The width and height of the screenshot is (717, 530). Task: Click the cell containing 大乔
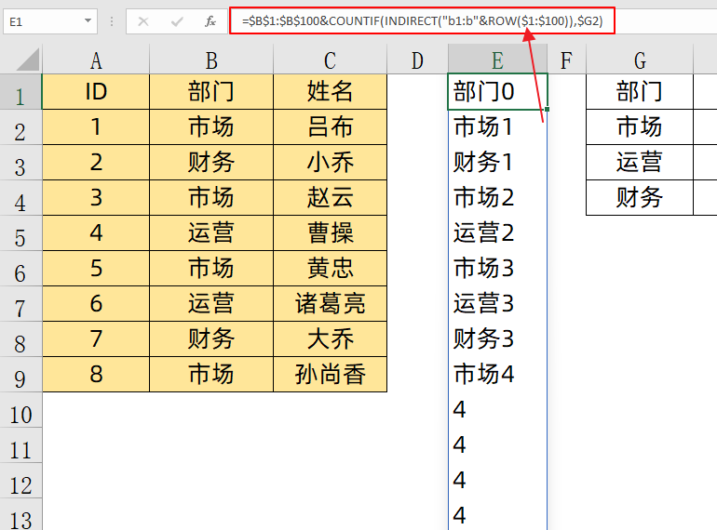tap(331, 338)
